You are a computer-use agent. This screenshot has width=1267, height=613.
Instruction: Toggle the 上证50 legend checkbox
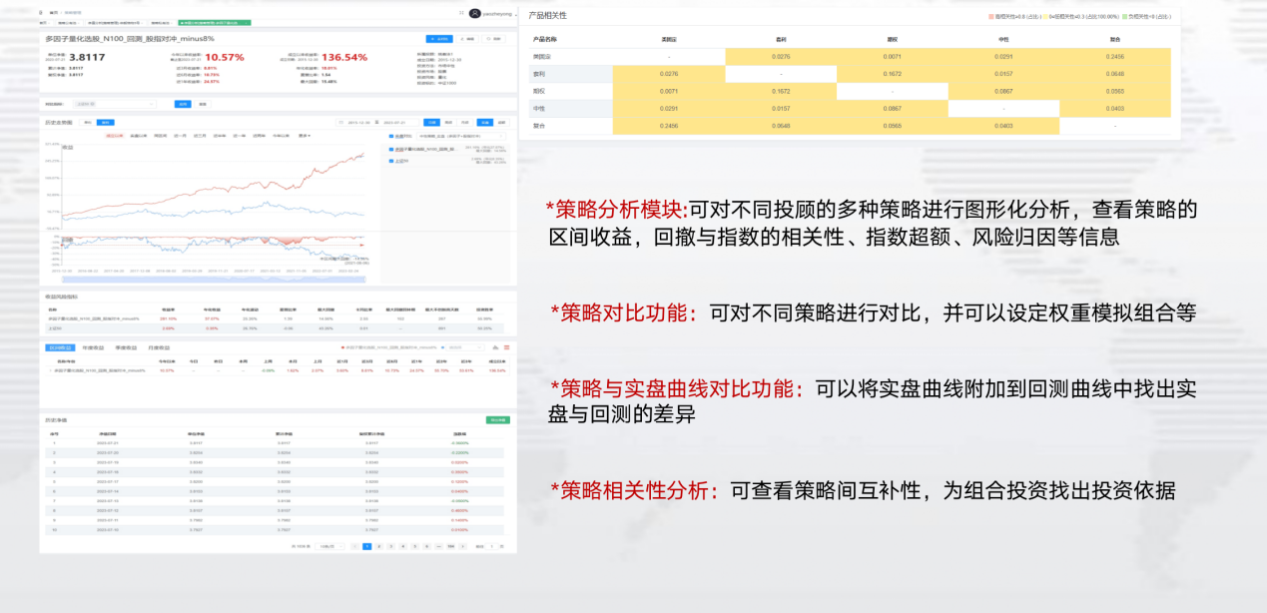[x=389, y=160]
